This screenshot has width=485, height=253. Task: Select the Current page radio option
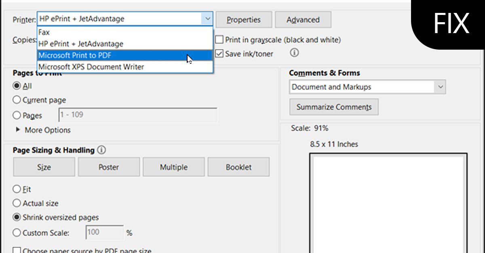17,100
